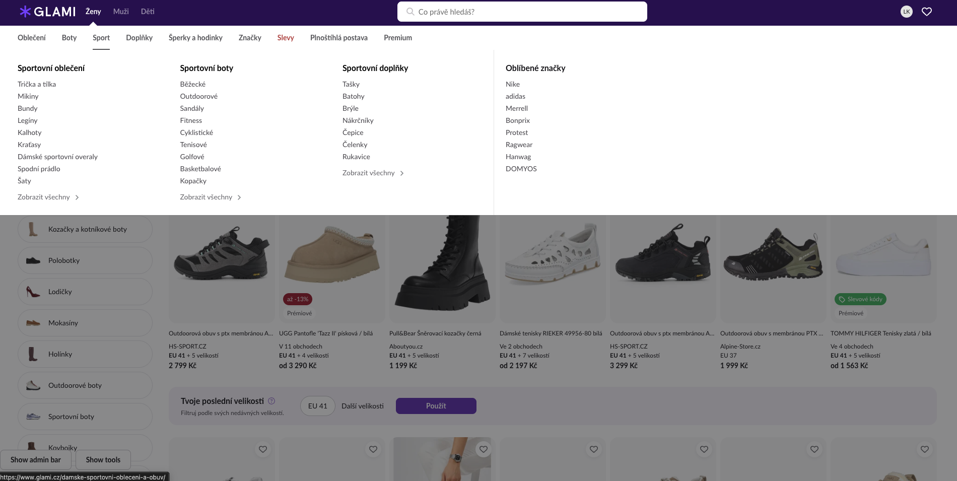Viewport: 957px width, 481px height.
Task: Open the Plnoštíhlá postava menu
Action: click(x=339, y=38)
